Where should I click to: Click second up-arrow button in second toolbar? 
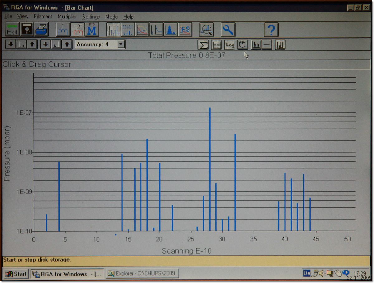pyautogui.click(x=67, y=45)
